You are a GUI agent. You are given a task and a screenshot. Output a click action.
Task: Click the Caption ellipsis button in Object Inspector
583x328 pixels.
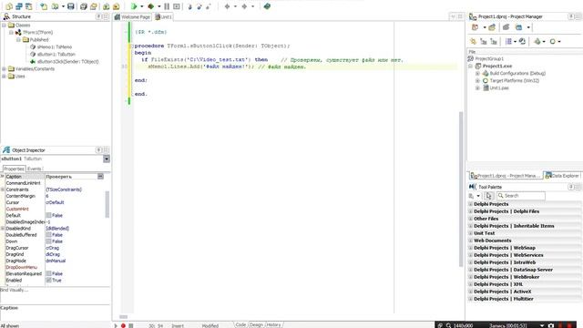click(x=100, y=176)
